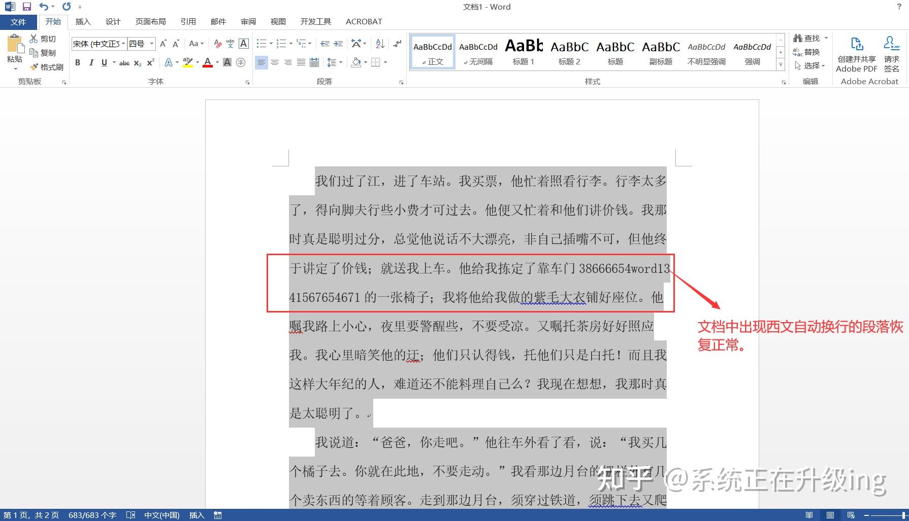Screen dimensions: 909x521
Task: Insert an enclosed character (带圈字符)
Action: click(x=241, y=62)
